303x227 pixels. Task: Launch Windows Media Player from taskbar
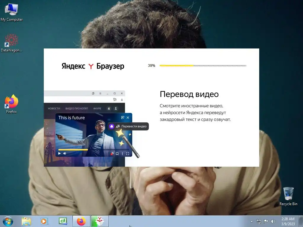pyautogui.click(x=44, y=221)
